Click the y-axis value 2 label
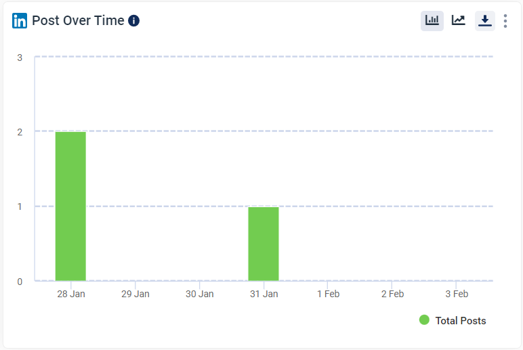Viewport: 523px width, 350px height. (x=20, y=132)
